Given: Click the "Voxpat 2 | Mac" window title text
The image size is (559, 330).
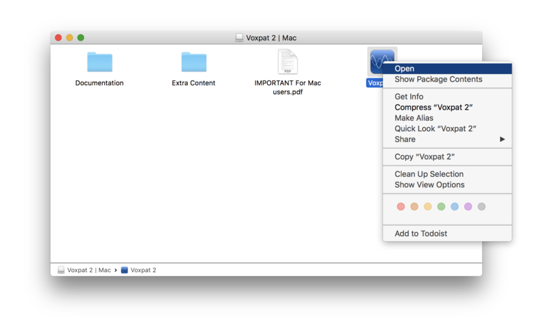Looking at the screenshot, I should (x=271, y=38).
